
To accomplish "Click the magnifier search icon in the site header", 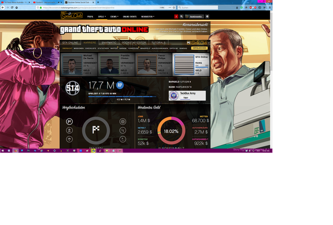I will (x=181, y=16).
